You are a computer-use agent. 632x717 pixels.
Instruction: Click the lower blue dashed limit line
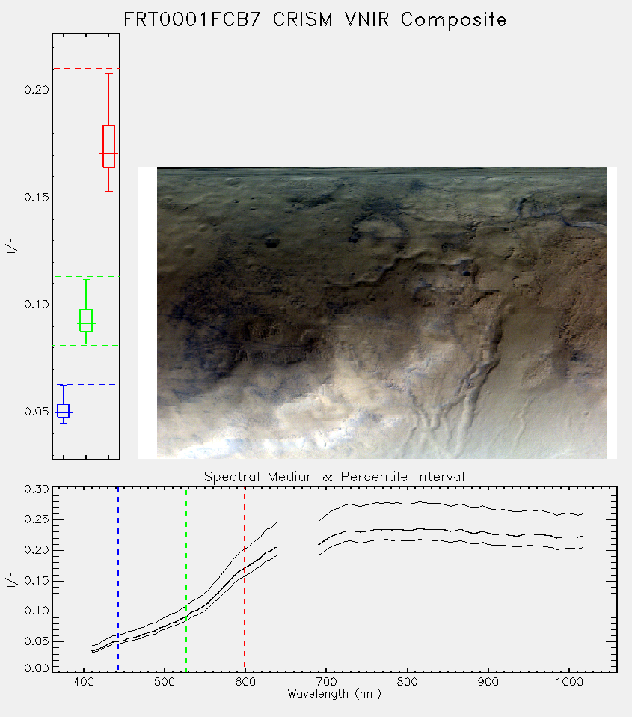coord(86,424)
